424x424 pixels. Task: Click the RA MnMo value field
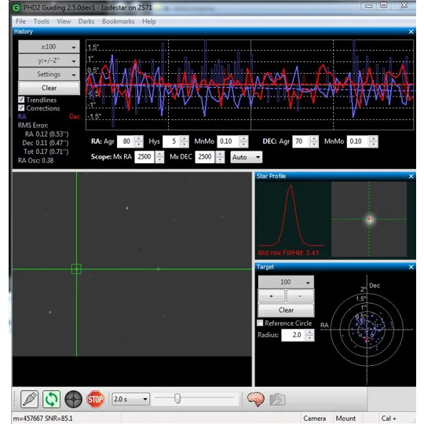tap(228, 141)
